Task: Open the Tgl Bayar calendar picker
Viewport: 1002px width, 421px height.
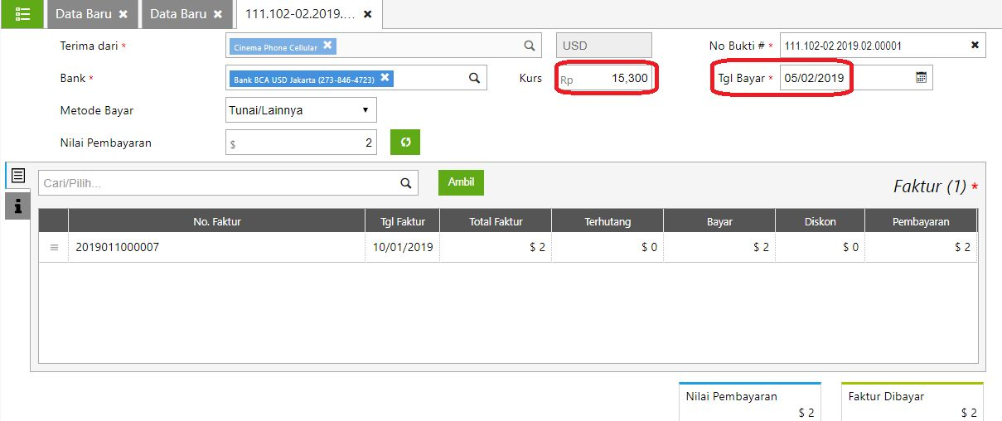Action: [921, 77]
